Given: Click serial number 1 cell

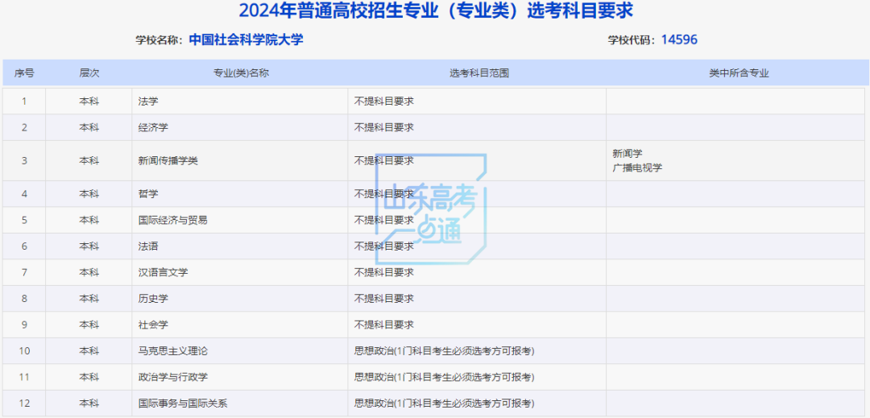Looking at the screenshot, I should click(x=24, y=101).
